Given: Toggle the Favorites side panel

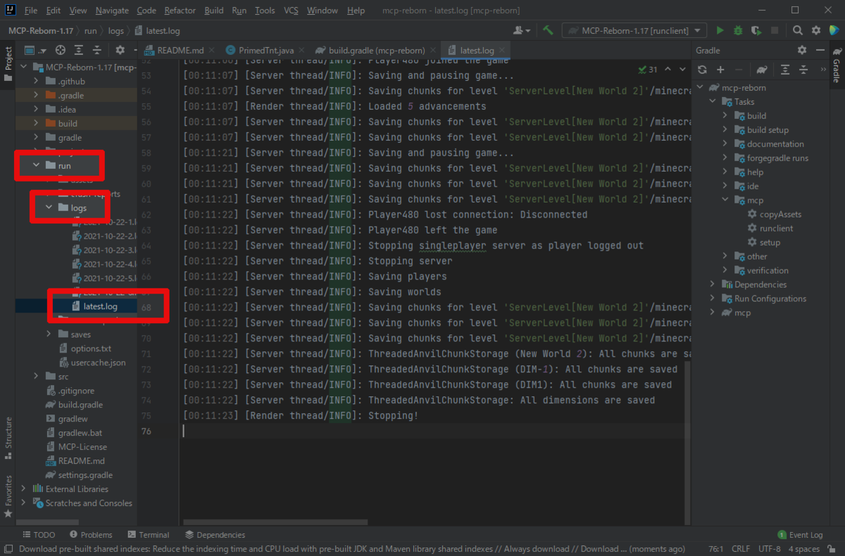Looking at the screenshot, I should (8, 496).
